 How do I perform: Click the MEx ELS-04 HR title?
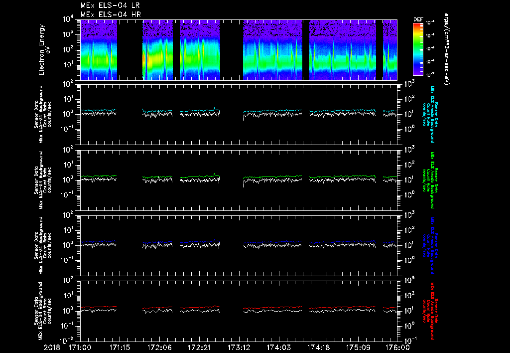(x=111, y=14)
